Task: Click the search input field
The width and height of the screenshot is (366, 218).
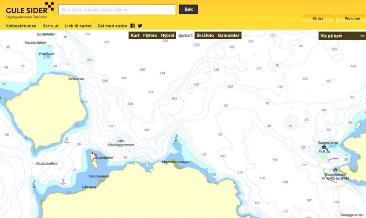Action: point(117,10)
